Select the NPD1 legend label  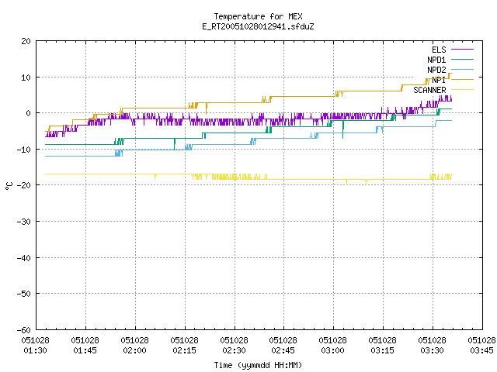436,60
